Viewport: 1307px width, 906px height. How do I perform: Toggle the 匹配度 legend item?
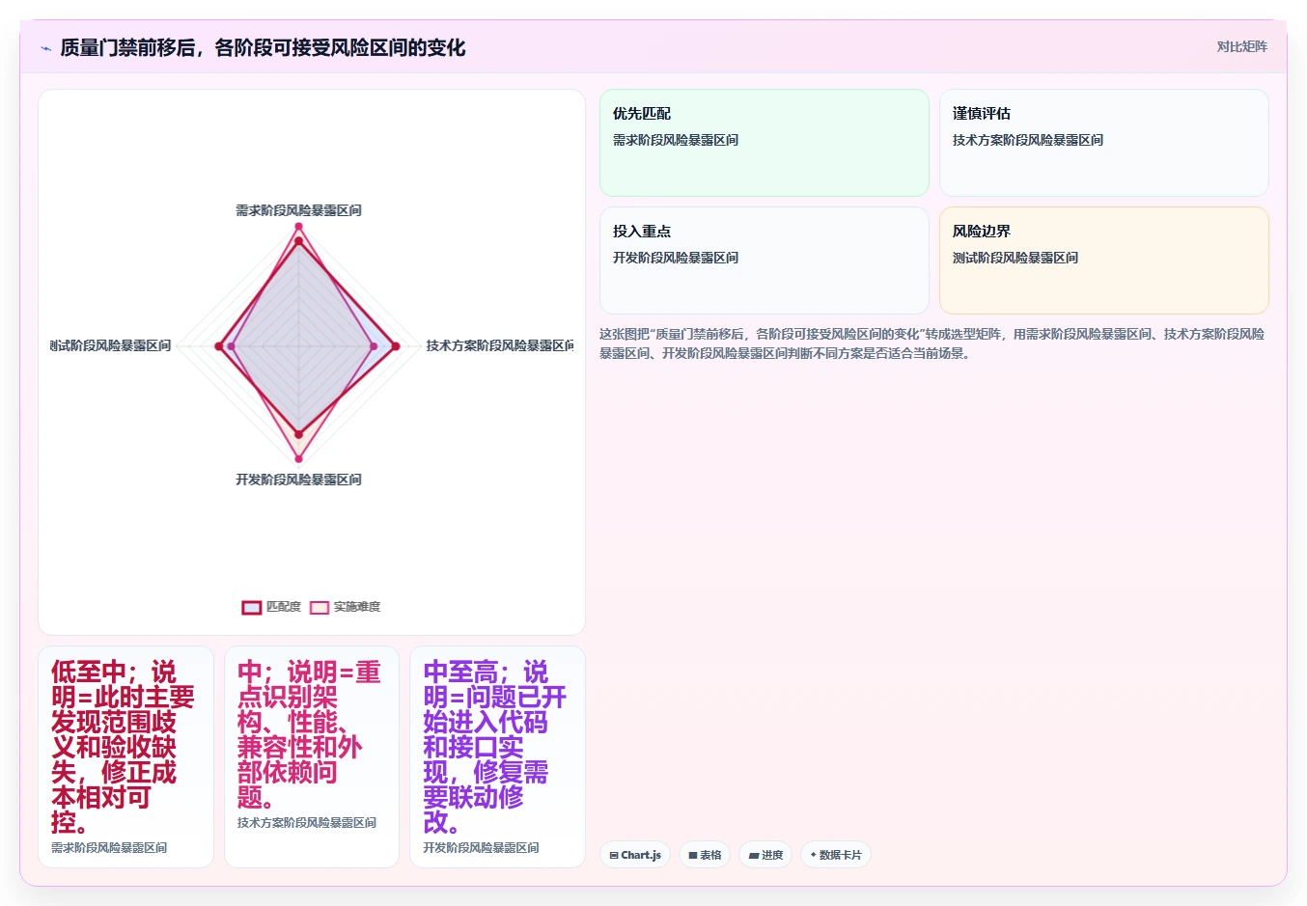pos(271,607)
